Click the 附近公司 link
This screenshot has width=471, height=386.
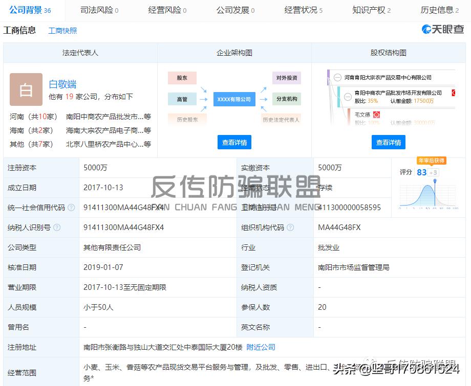pyautogui.click(x=261, y=347)
